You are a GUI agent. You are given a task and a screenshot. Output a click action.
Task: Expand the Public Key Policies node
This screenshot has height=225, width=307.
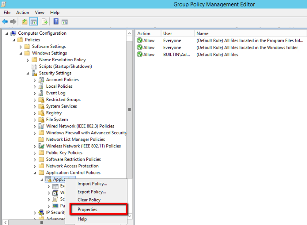point(35,153)
